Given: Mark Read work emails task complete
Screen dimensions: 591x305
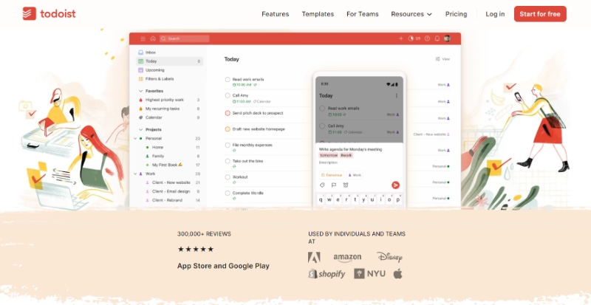Looking at the screenshot, I should pos(228,80).
